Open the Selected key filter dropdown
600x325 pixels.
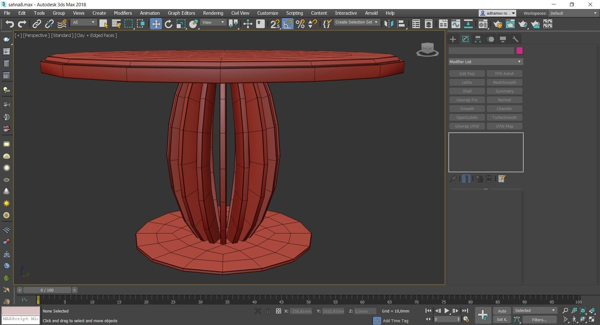(535, 310)
